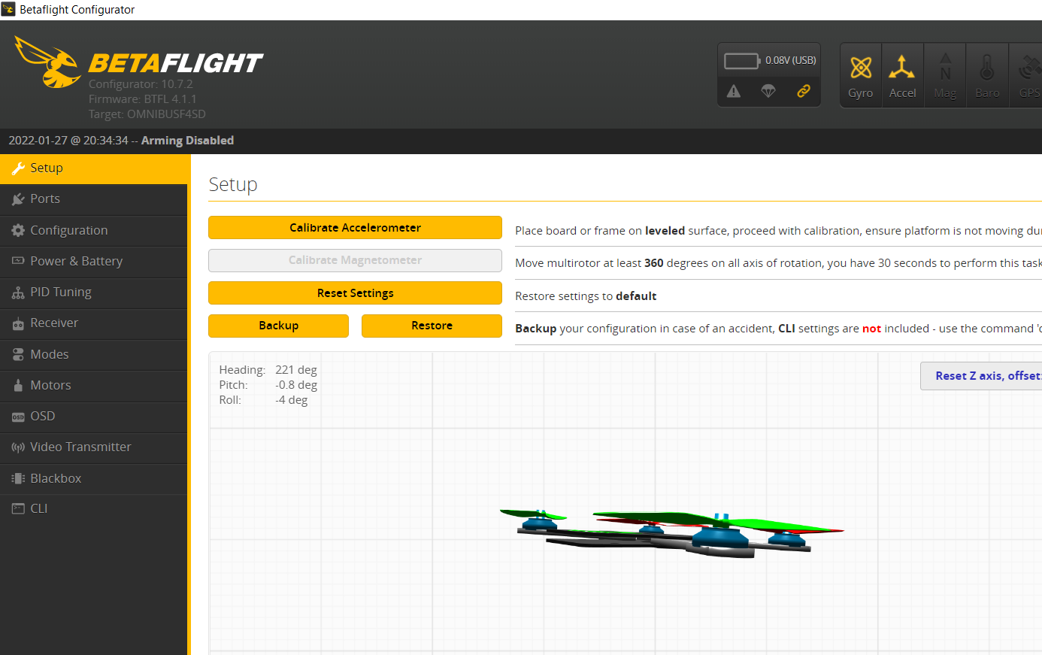This screenshot has width=1042, height=655.
Task: Click the Betaflight bee logo
Action: 47,62
